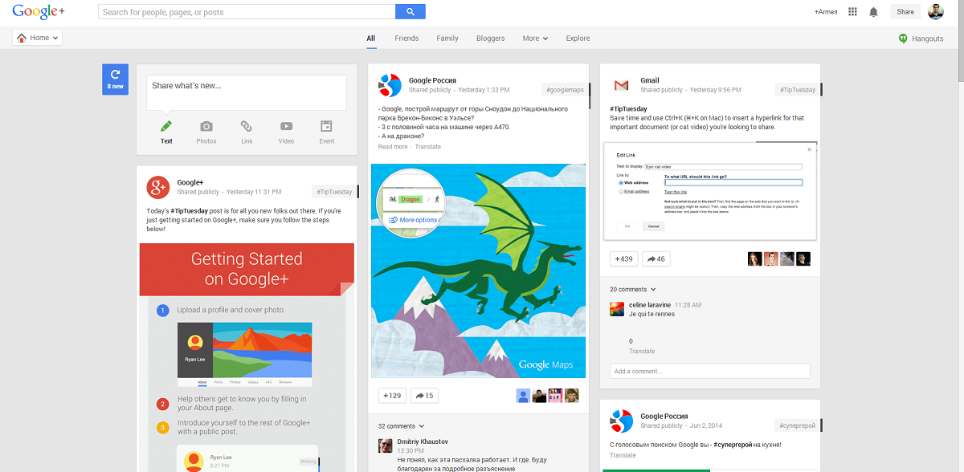Open the Home navigation dropdown
Image resolution: width=964 pixels, height=472 pixels.
click(x=37, y=38)
